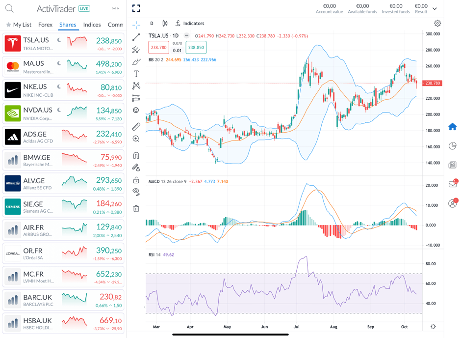Click the Available funds €0,00 figure
This screenshot has height=338, width=461.
point(362,6)
